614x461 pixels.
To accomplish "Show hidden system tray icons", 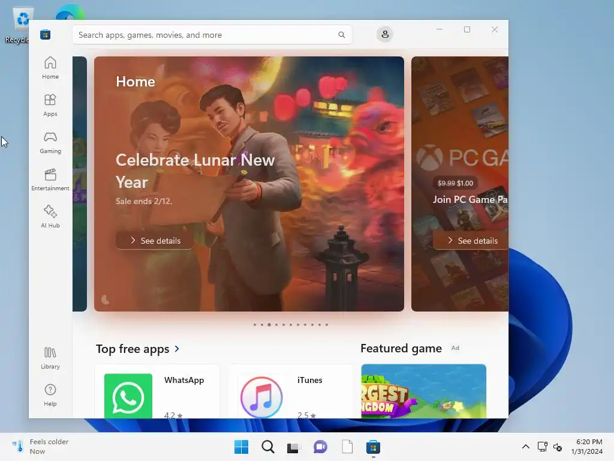I will [x=526, y=447].
